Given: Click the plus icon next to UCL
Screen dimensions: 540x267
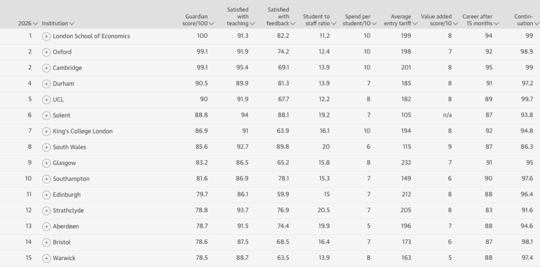Looking at the screenshot, I should click(46, 99).
